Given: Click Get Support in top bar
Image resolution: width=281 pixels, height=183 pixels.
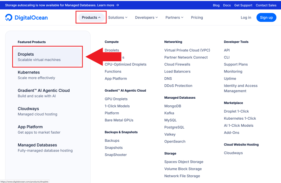Looking at the screenshot, I should pos(243,5).
